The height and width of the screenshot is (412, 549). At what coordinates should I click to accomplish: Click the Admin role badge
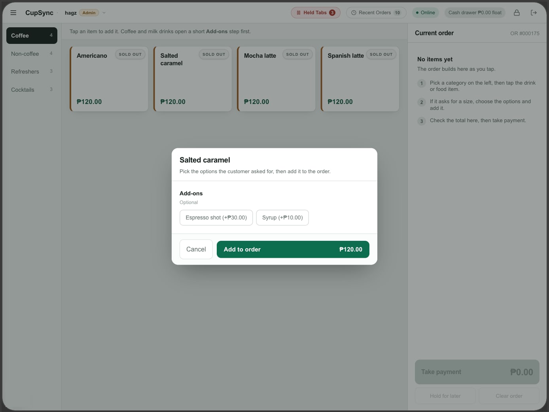89,13
